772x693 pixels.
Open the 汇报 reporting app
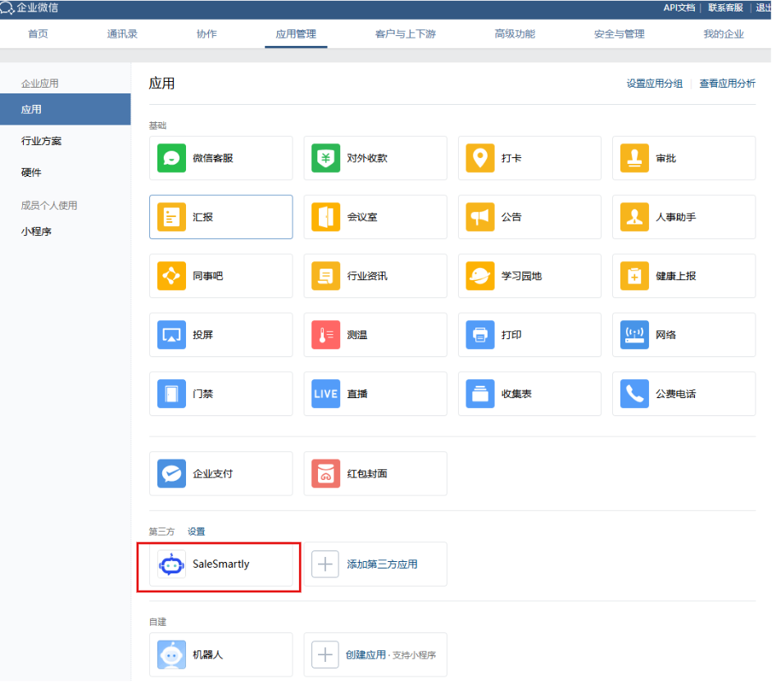(220, 216)
